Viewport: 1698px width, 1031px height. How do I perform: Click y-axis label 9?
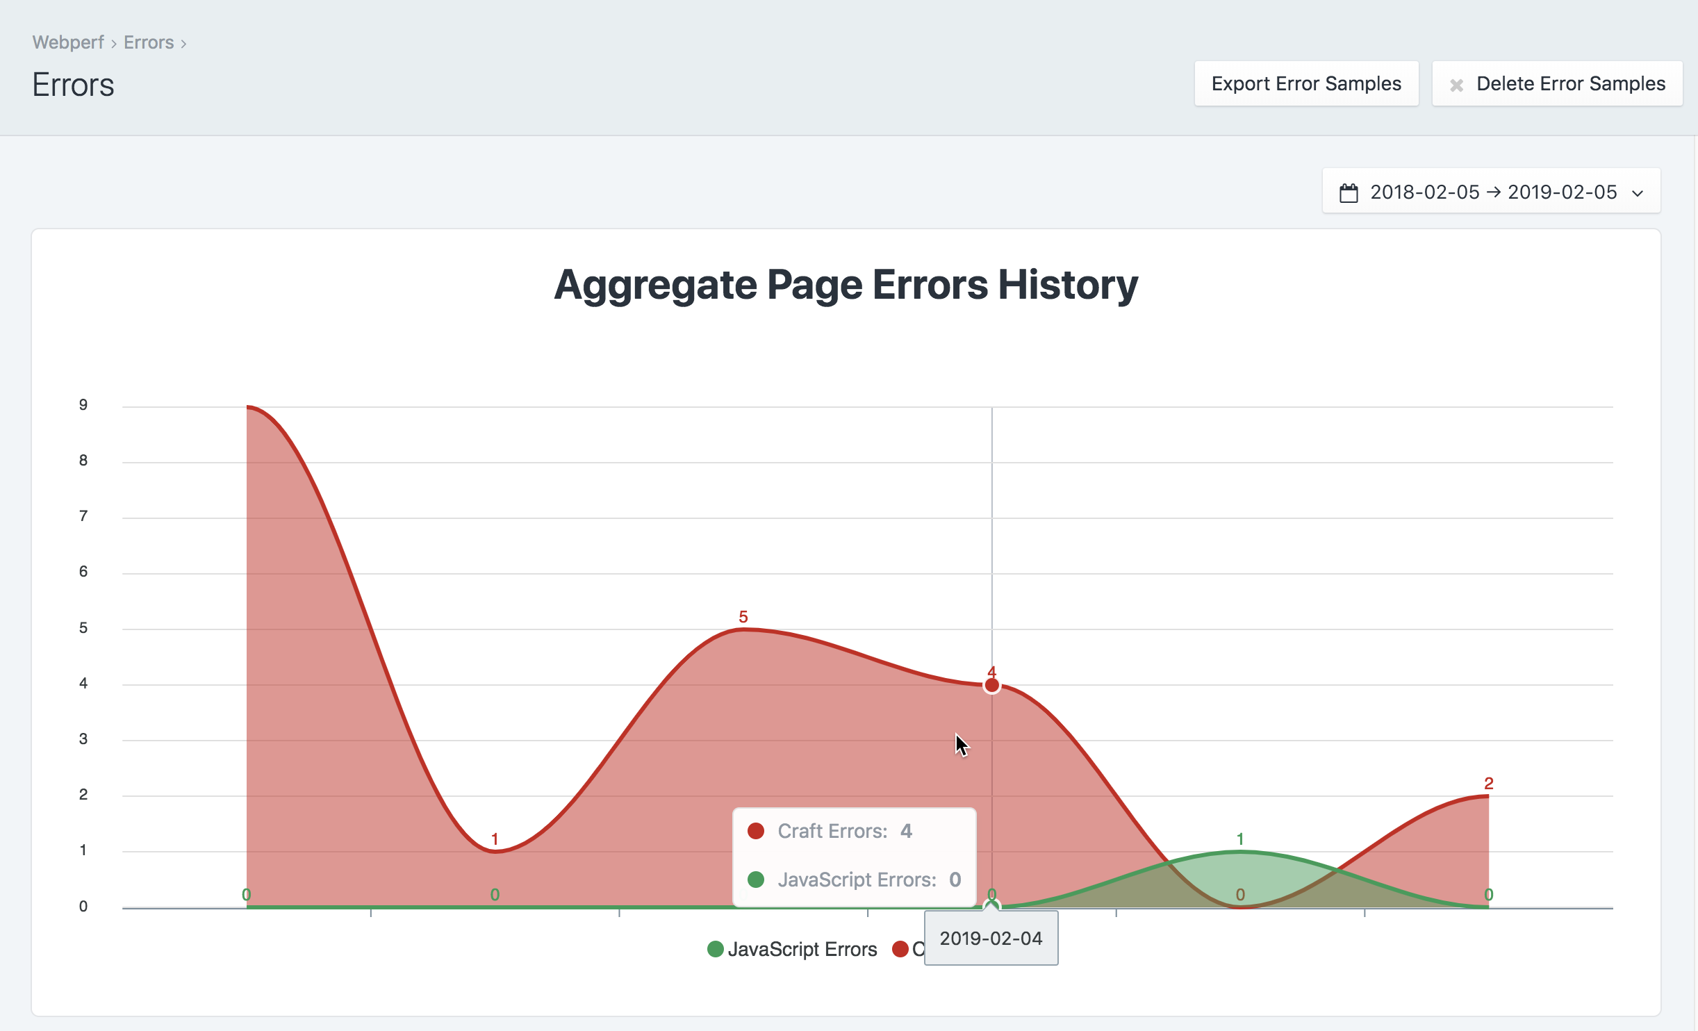[x=83, y=405]
